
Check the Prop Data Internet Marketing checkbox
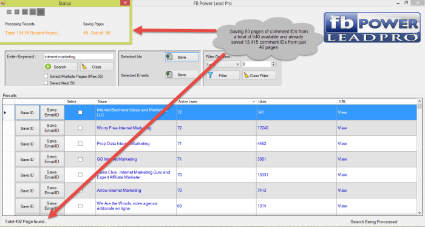coord(80,144)
